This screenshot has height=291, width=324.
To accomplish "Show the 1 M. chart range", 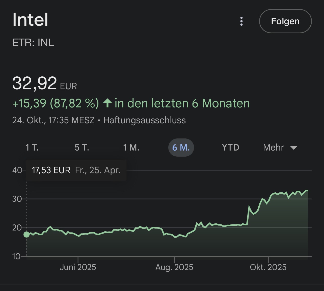I will [131, 148].
